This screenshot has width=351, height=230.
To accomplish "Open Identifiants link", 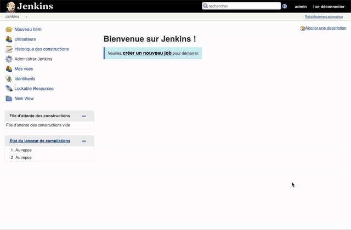I will pyautogui.click(x=25, y=79).
